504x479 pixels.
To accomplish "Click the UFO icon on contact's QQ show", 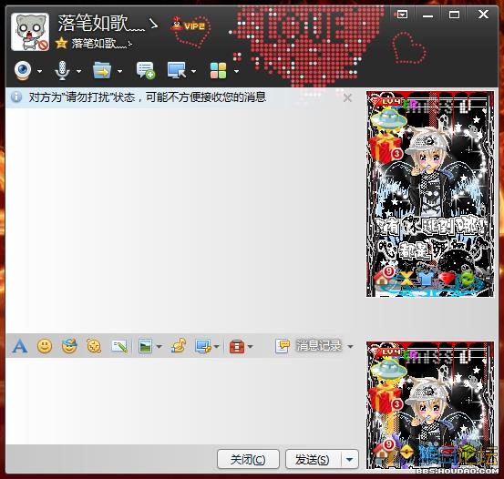I will pyautogui.click(x=388, y=119).
